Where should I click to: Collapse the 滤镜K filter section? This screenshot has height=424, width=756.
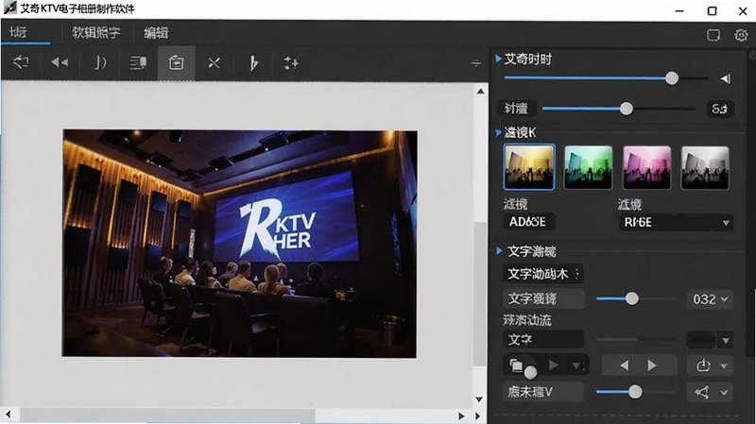pyautogui.click(x=499, y=132)
